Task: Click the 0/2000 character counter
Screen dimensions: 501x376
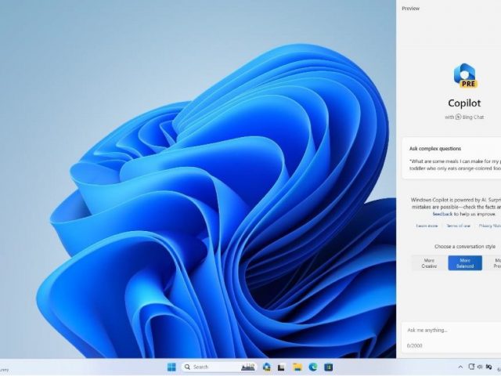Action: (x=414, y=345)
